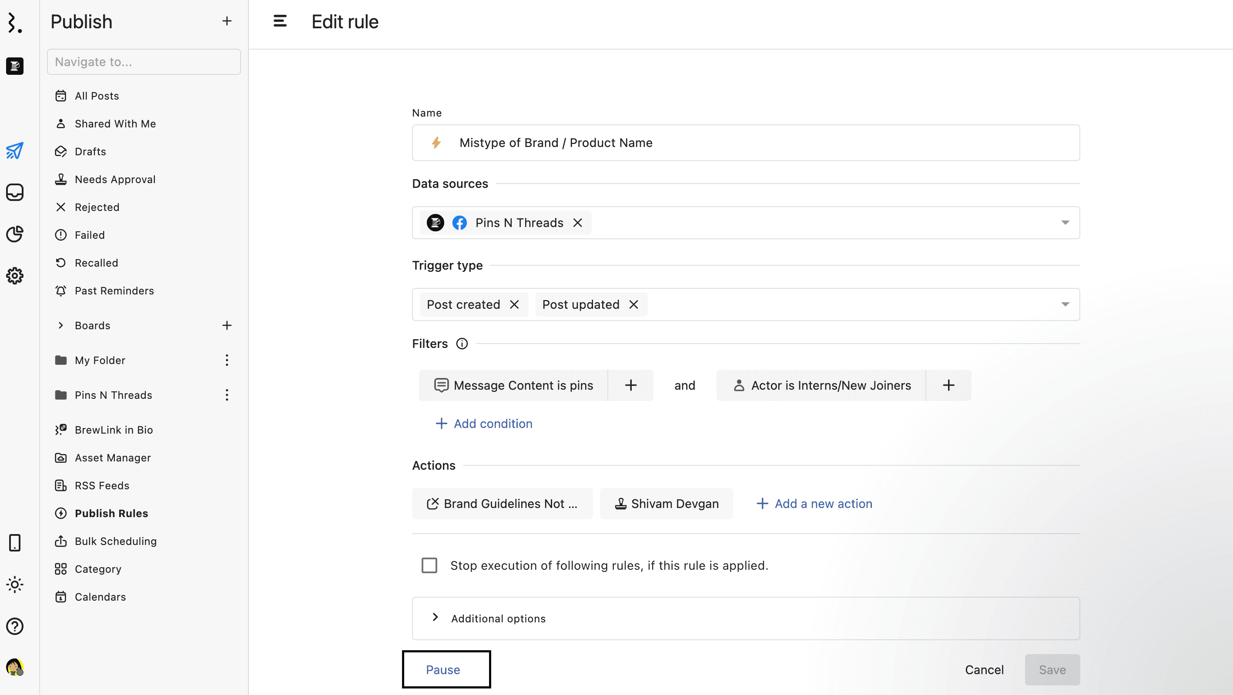Collapse sidebar with hamburger menu icon
Screen dimensions: 1233x695
(280, 21)
